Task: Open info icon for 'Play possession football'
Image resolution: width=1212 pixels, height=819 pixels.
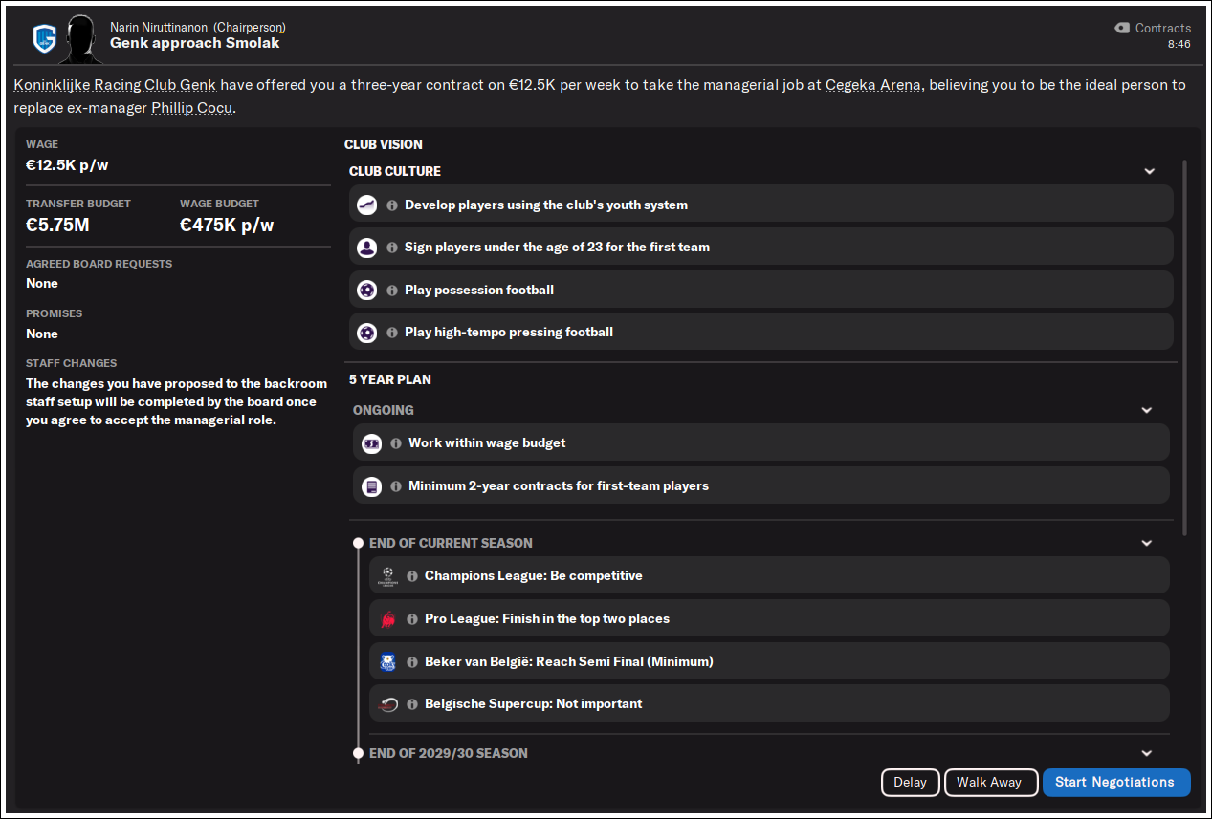Action: [392, 290]
